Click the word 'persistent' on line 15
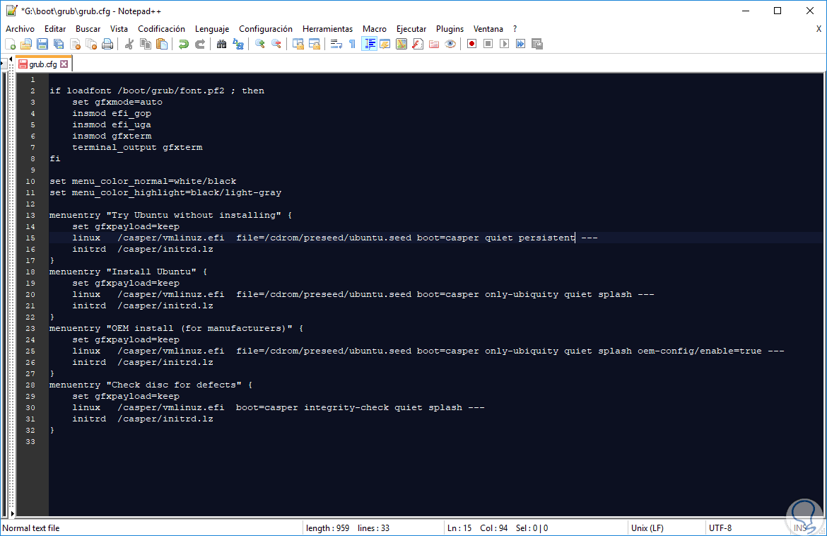 (546, 238)
